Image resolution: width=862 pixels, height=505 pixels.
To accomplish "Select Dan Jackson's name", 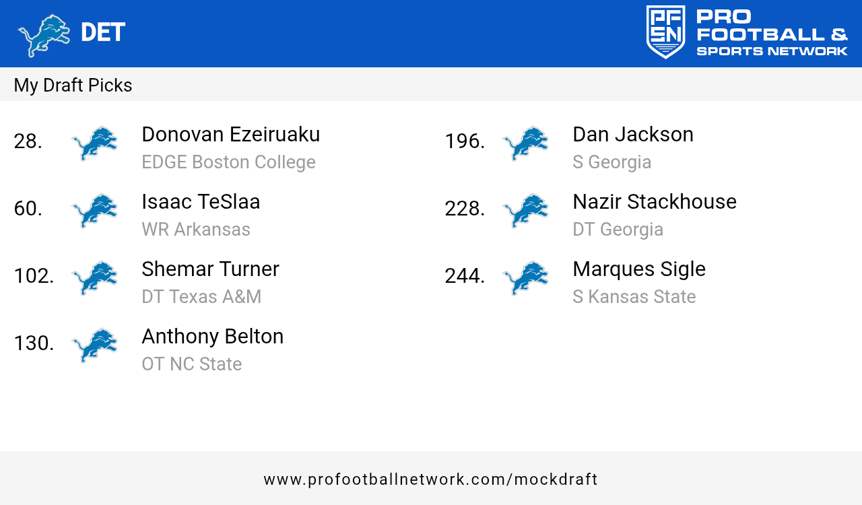I will click(632, 135).
